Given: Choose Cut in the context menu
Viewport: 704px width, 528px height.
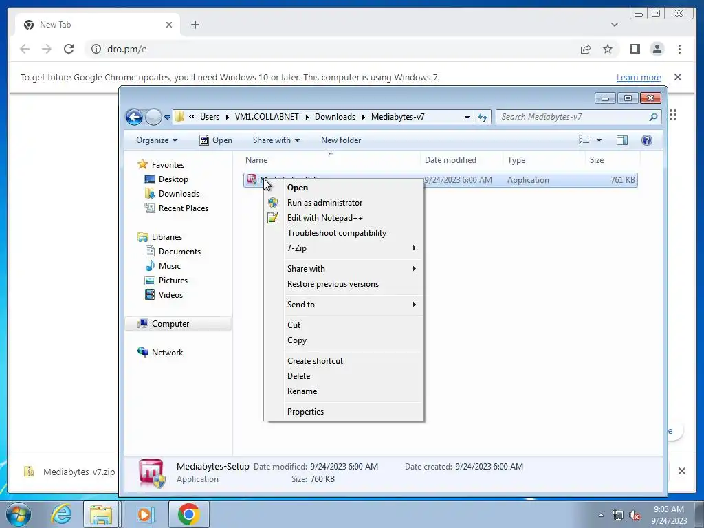Looking at the screenshot, I should pos(344,325).
